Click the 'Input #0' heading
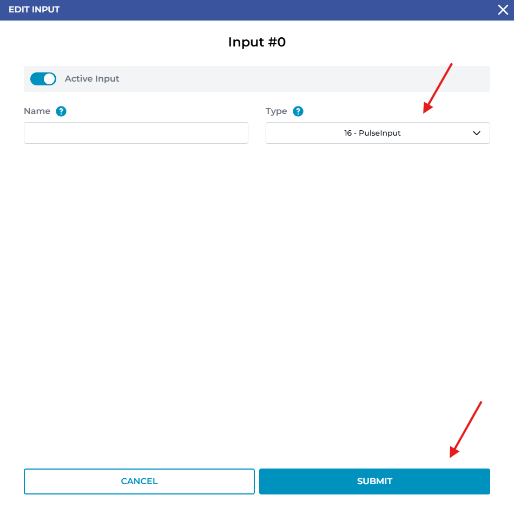Viewport: 514px width, 515px height. 256,42
